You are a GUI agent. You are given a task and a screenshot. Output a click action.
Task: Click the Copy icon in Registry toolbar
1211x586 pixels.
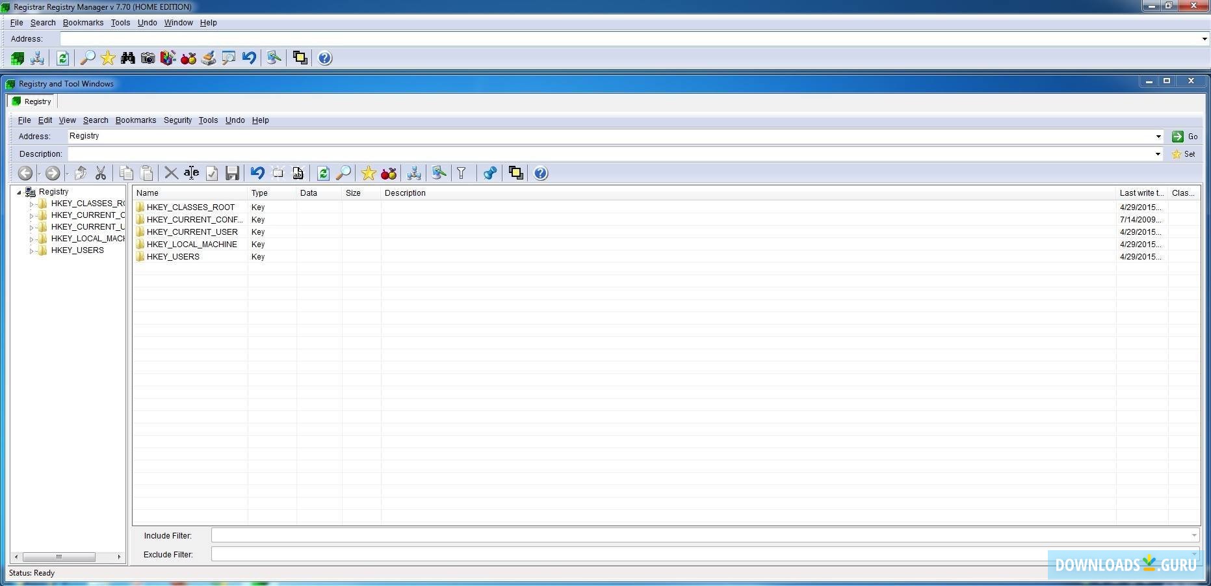coord(127,173)
